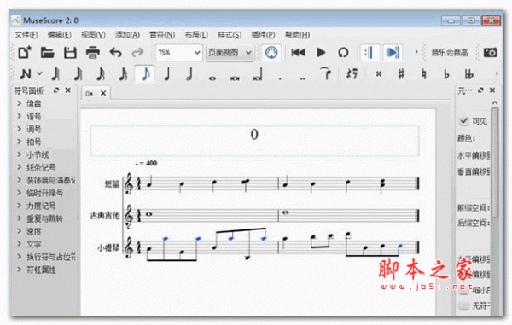512x325 pixels.
Task: Toggle the MIDI input icon
Action: pyautogui.click(x=271, y=53)
